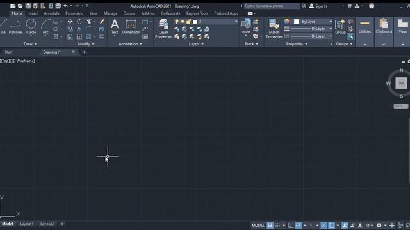Switch to the Manage ribbon tab

coord(110,13)
